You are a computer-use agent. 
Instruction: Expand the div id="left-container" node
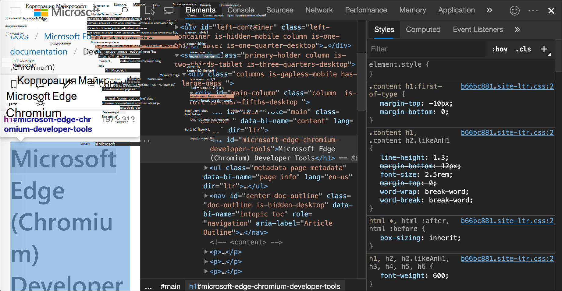click(177, 27)
